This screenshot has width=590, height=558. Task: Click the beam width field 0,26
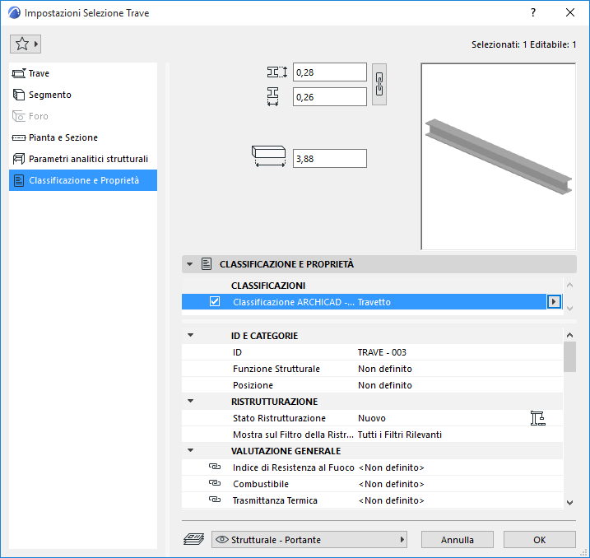pos(330,97)
